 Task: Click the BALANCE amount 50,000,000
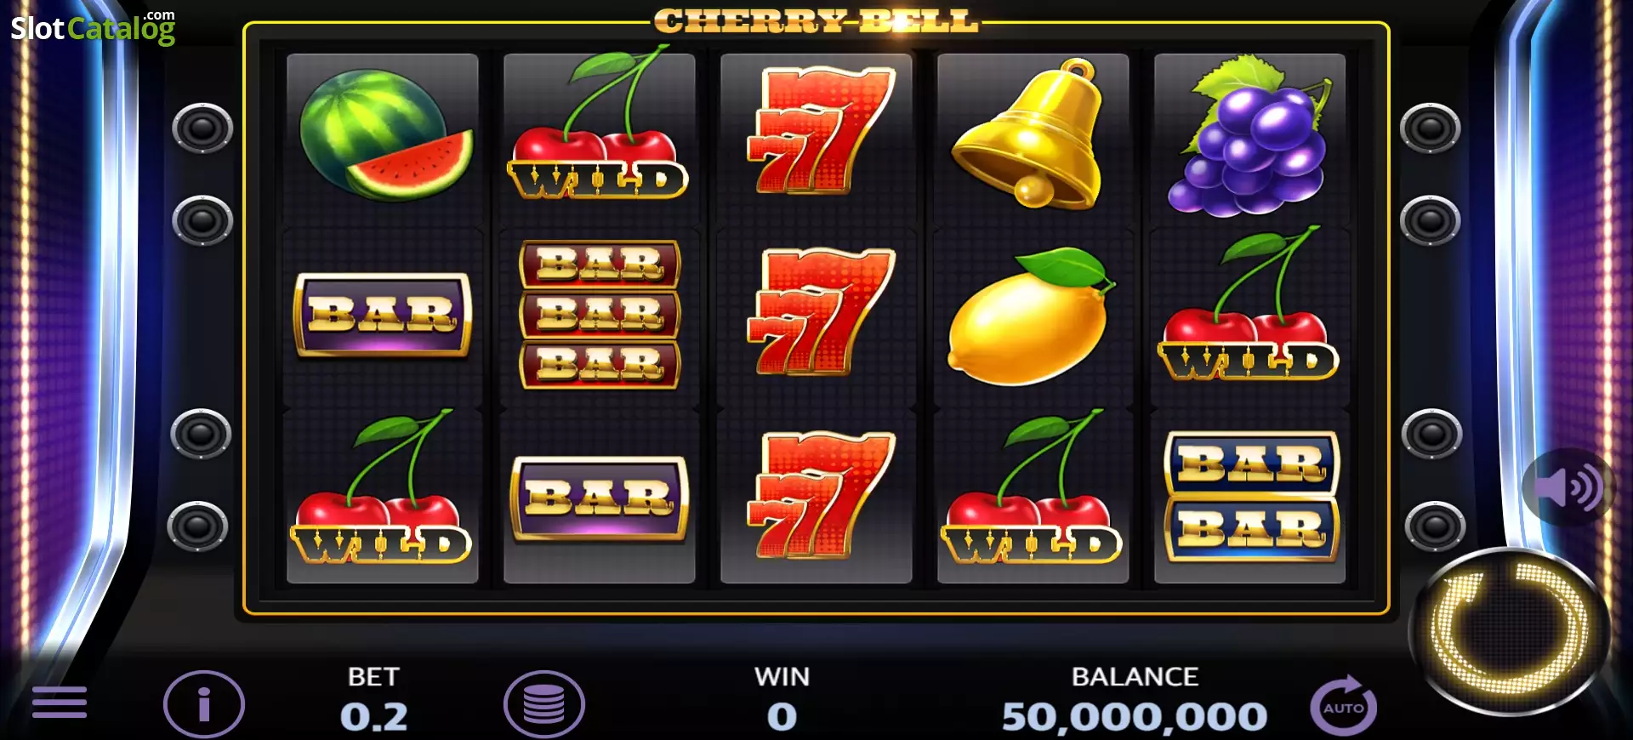pos(1135,717)
